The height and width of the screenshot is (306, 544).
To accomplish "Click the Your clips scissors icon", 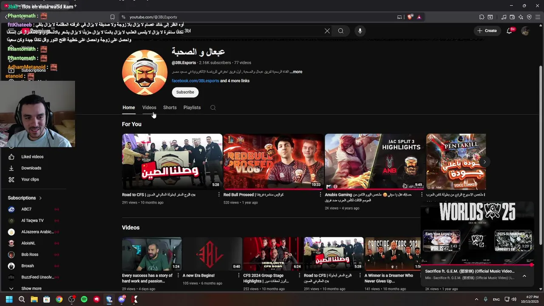I will [11, 179].
